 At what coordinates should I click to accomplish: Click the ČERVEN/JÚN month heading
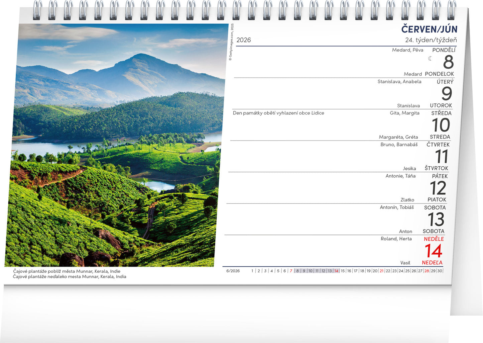[429, 29]
